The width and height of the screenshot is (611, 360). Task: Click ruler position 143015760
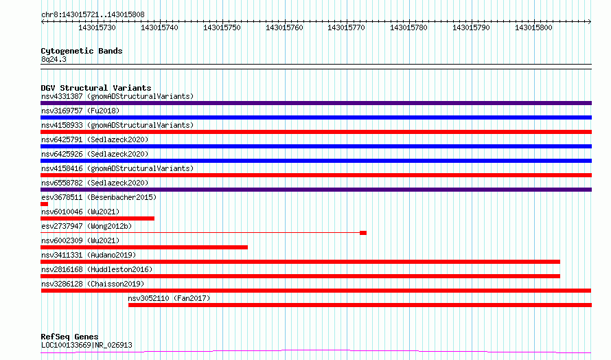click(x=284, y=27)
